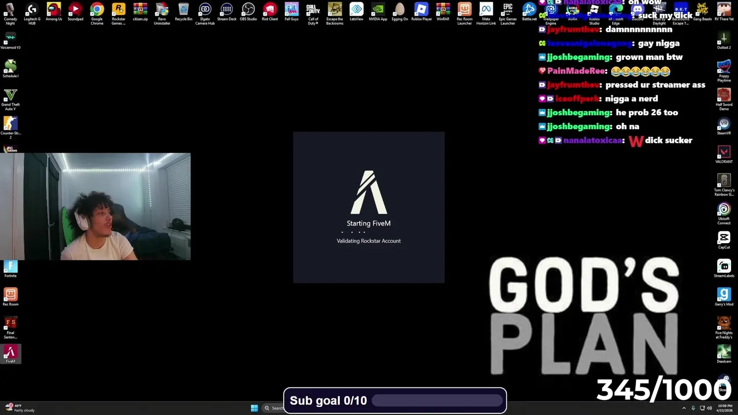The height and width of the screenshot is (415, 738).
Task: Launch OBS Studio from the desktop
Action: [x=248, y=12]
